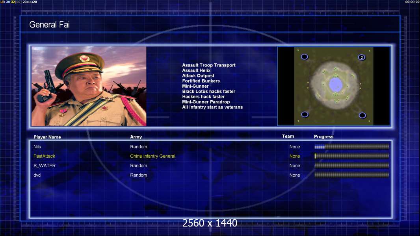Viewport: 420px width, 236px height.
Task: Click the 2560 x 1440 resolution label
Action: [x=210, y=223]
